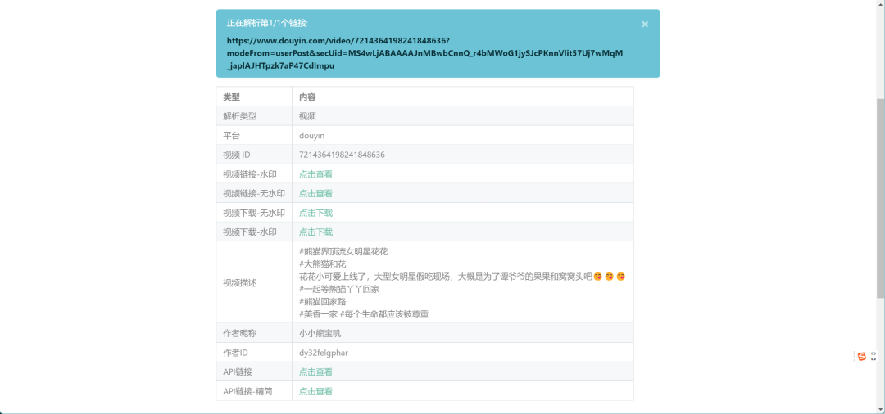Screen dimensions: 885x414
Task: Click video ID value 7214364198241848636 in table
Action: coord(342,155)
